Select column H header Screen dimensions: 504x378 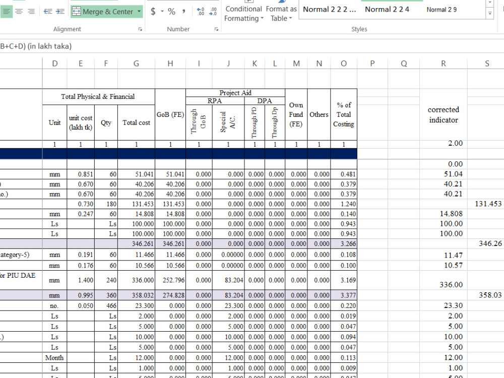point(170,64)
